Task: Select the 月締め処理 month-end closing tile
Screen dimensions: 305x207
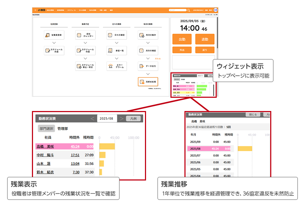Action: [148, 82]
